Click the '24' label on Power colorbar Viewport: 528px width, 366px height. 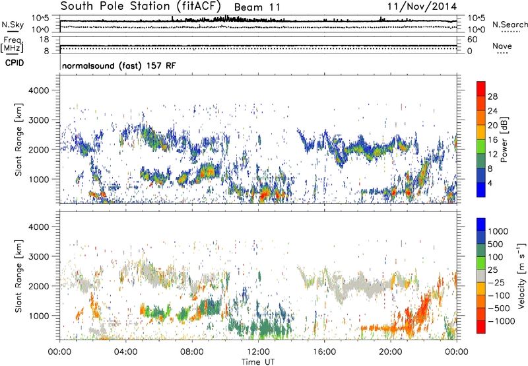pos(492,111)
